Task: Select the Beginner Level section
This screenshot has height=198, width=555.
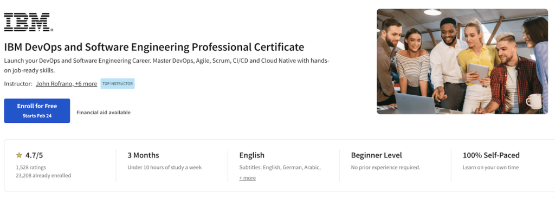Action: (395, 166)
